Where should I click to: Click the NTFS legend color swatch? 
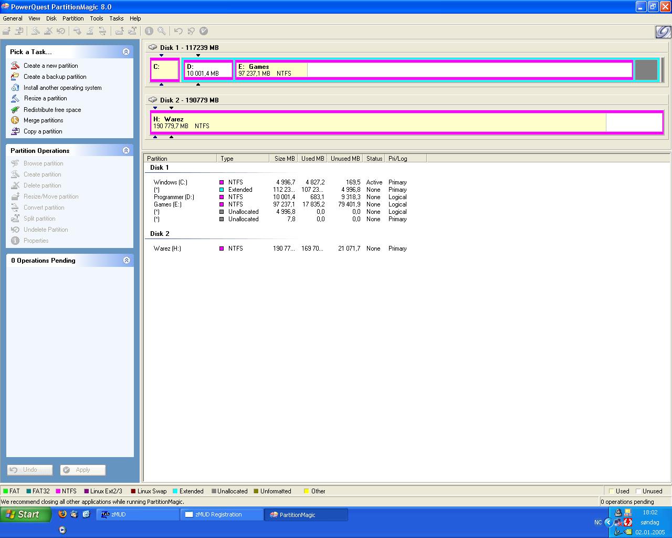coord(58,491)
